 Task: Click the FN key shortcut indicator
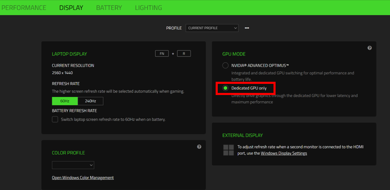(x=162, y=54)
